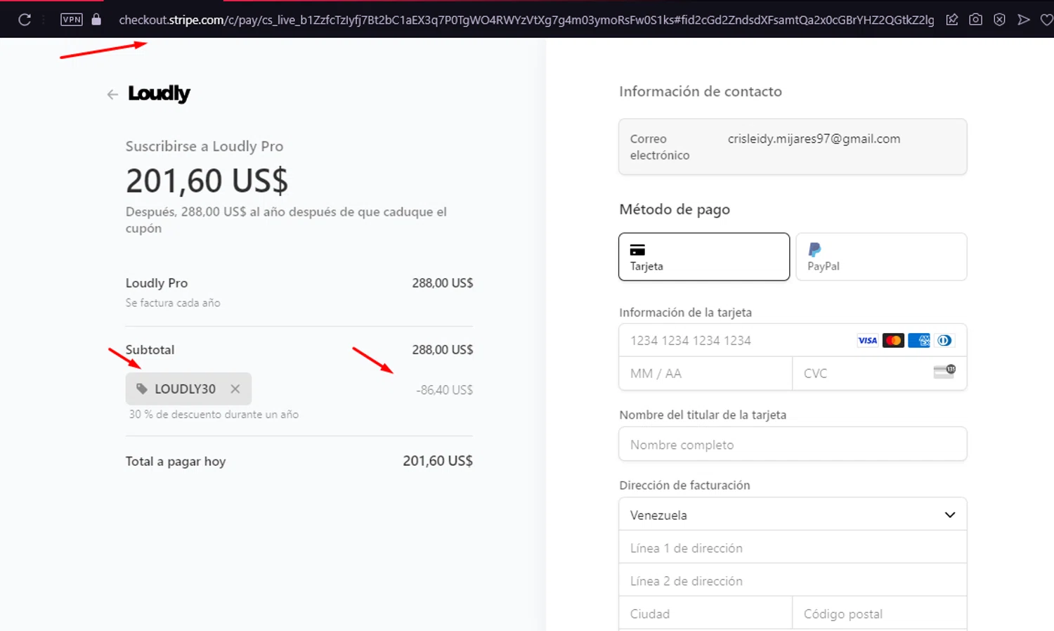Focus the MM / AA expiry field
Image resolution: width=1054 pixels, height=631 pixels.
(x=705, y=373)
